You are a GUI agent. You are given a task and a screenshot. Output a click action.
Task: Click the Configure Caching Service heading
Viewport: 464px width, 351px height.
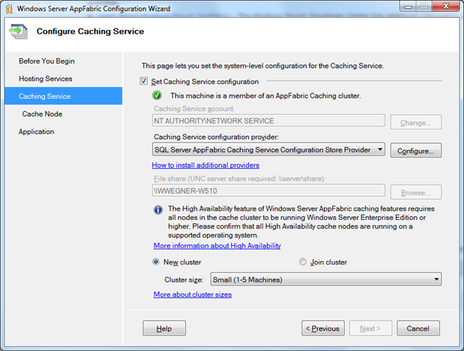click(x=90, y=31)
